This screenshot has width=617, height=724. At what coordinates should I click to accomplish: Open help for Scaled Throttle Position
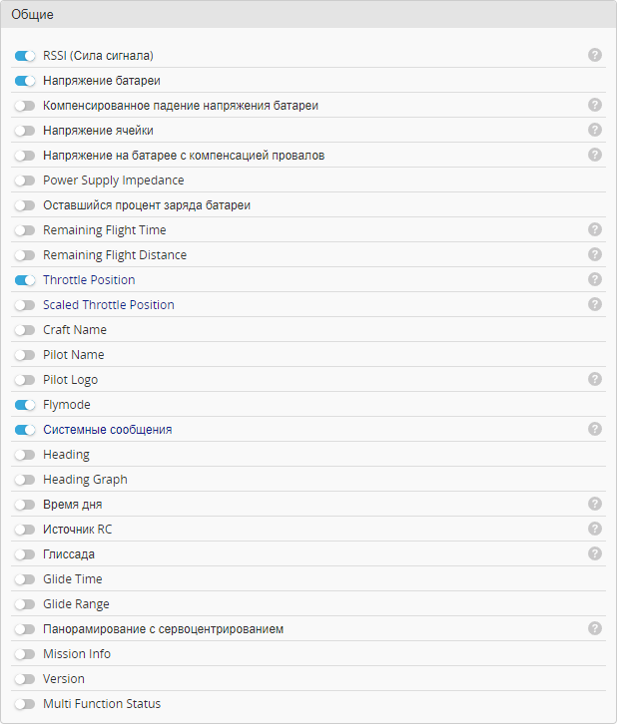point(595,304)
